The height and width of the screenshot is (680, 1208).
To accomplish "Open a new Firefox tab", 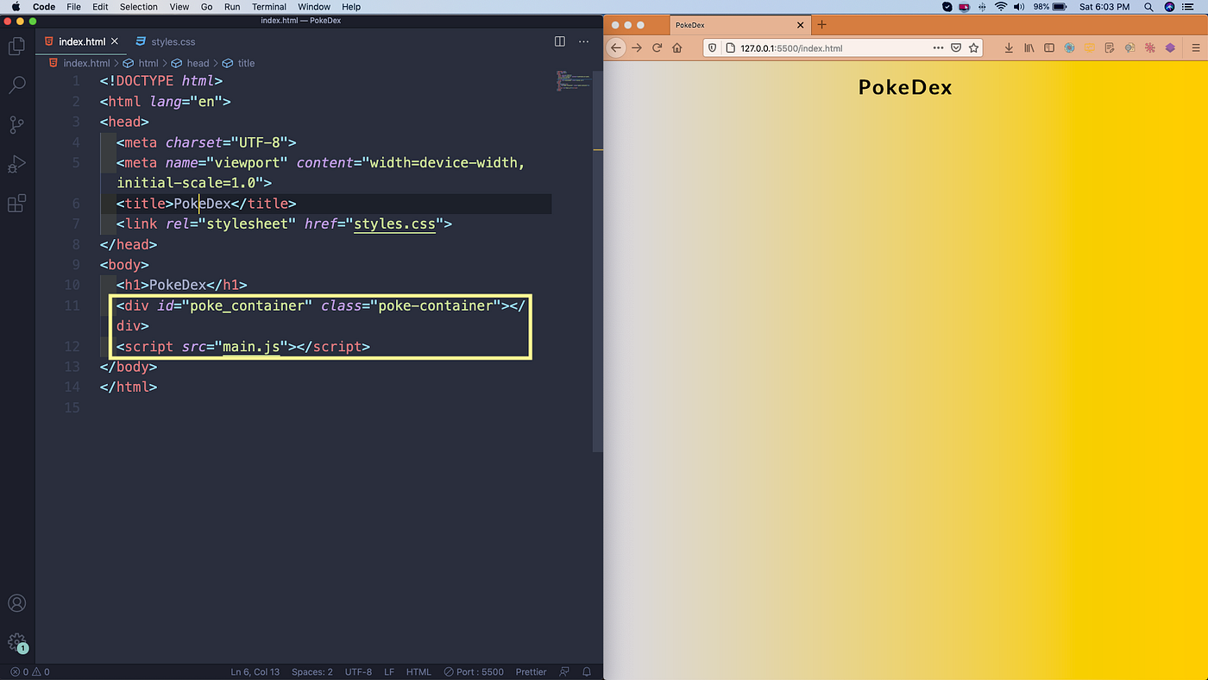I will [x=821, y=25].
